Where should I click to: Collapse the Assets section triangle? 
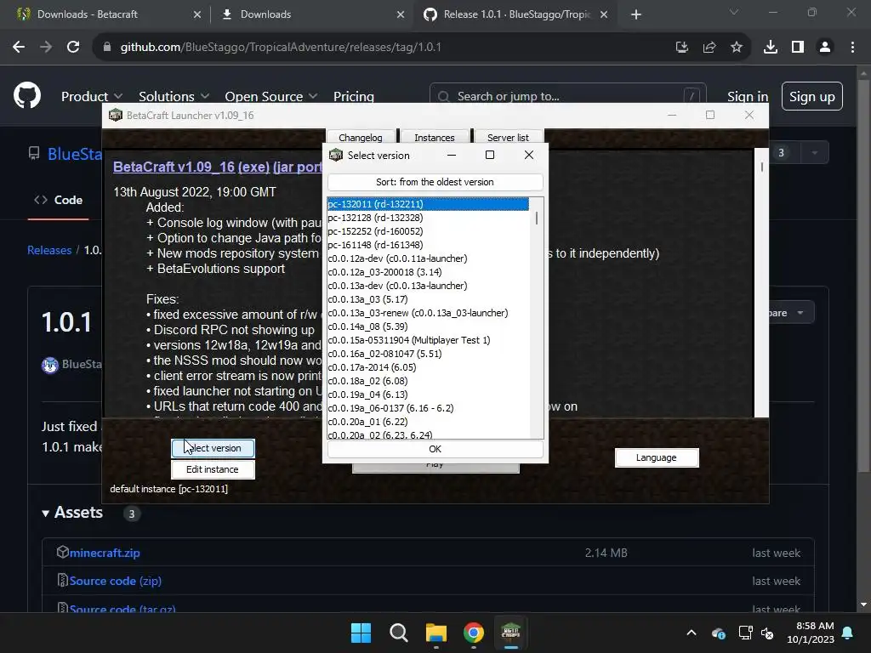pos(46,513)
